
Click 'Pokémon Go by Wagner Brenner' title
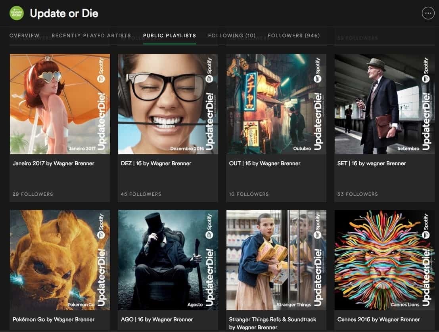point(54,319)
